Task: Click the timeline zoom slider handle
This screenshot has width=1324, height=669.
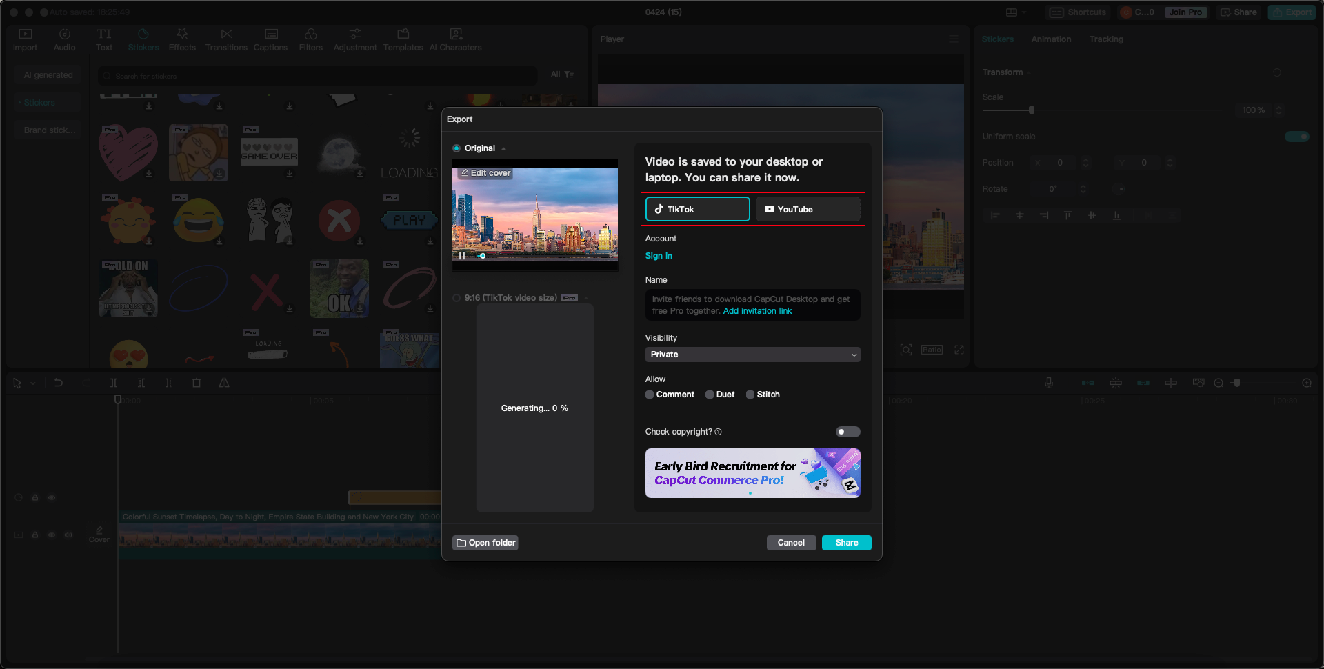Action: coord(1238,383)
